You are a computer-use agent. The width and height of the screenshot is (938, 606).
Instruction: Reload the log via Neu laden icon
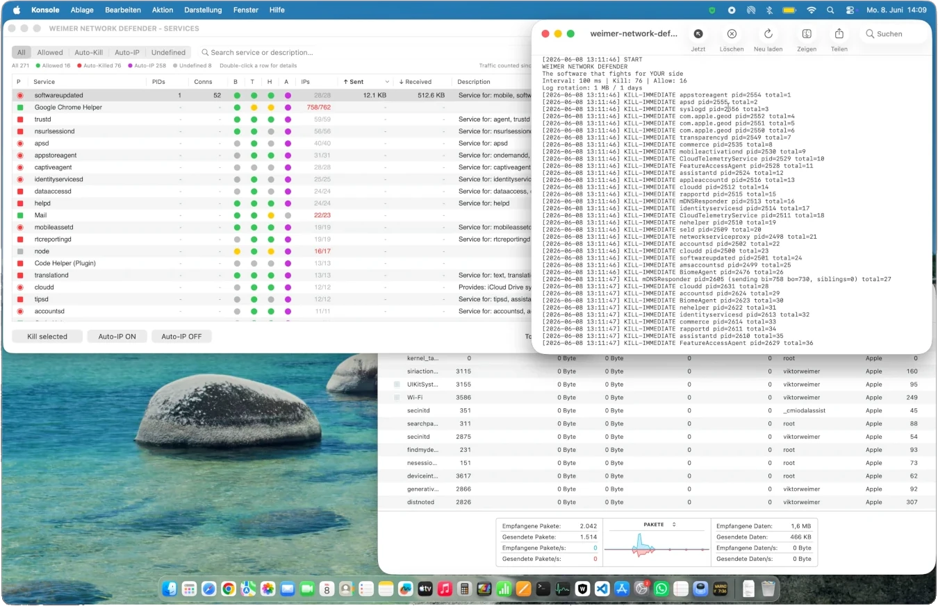(x=768, y=34)
